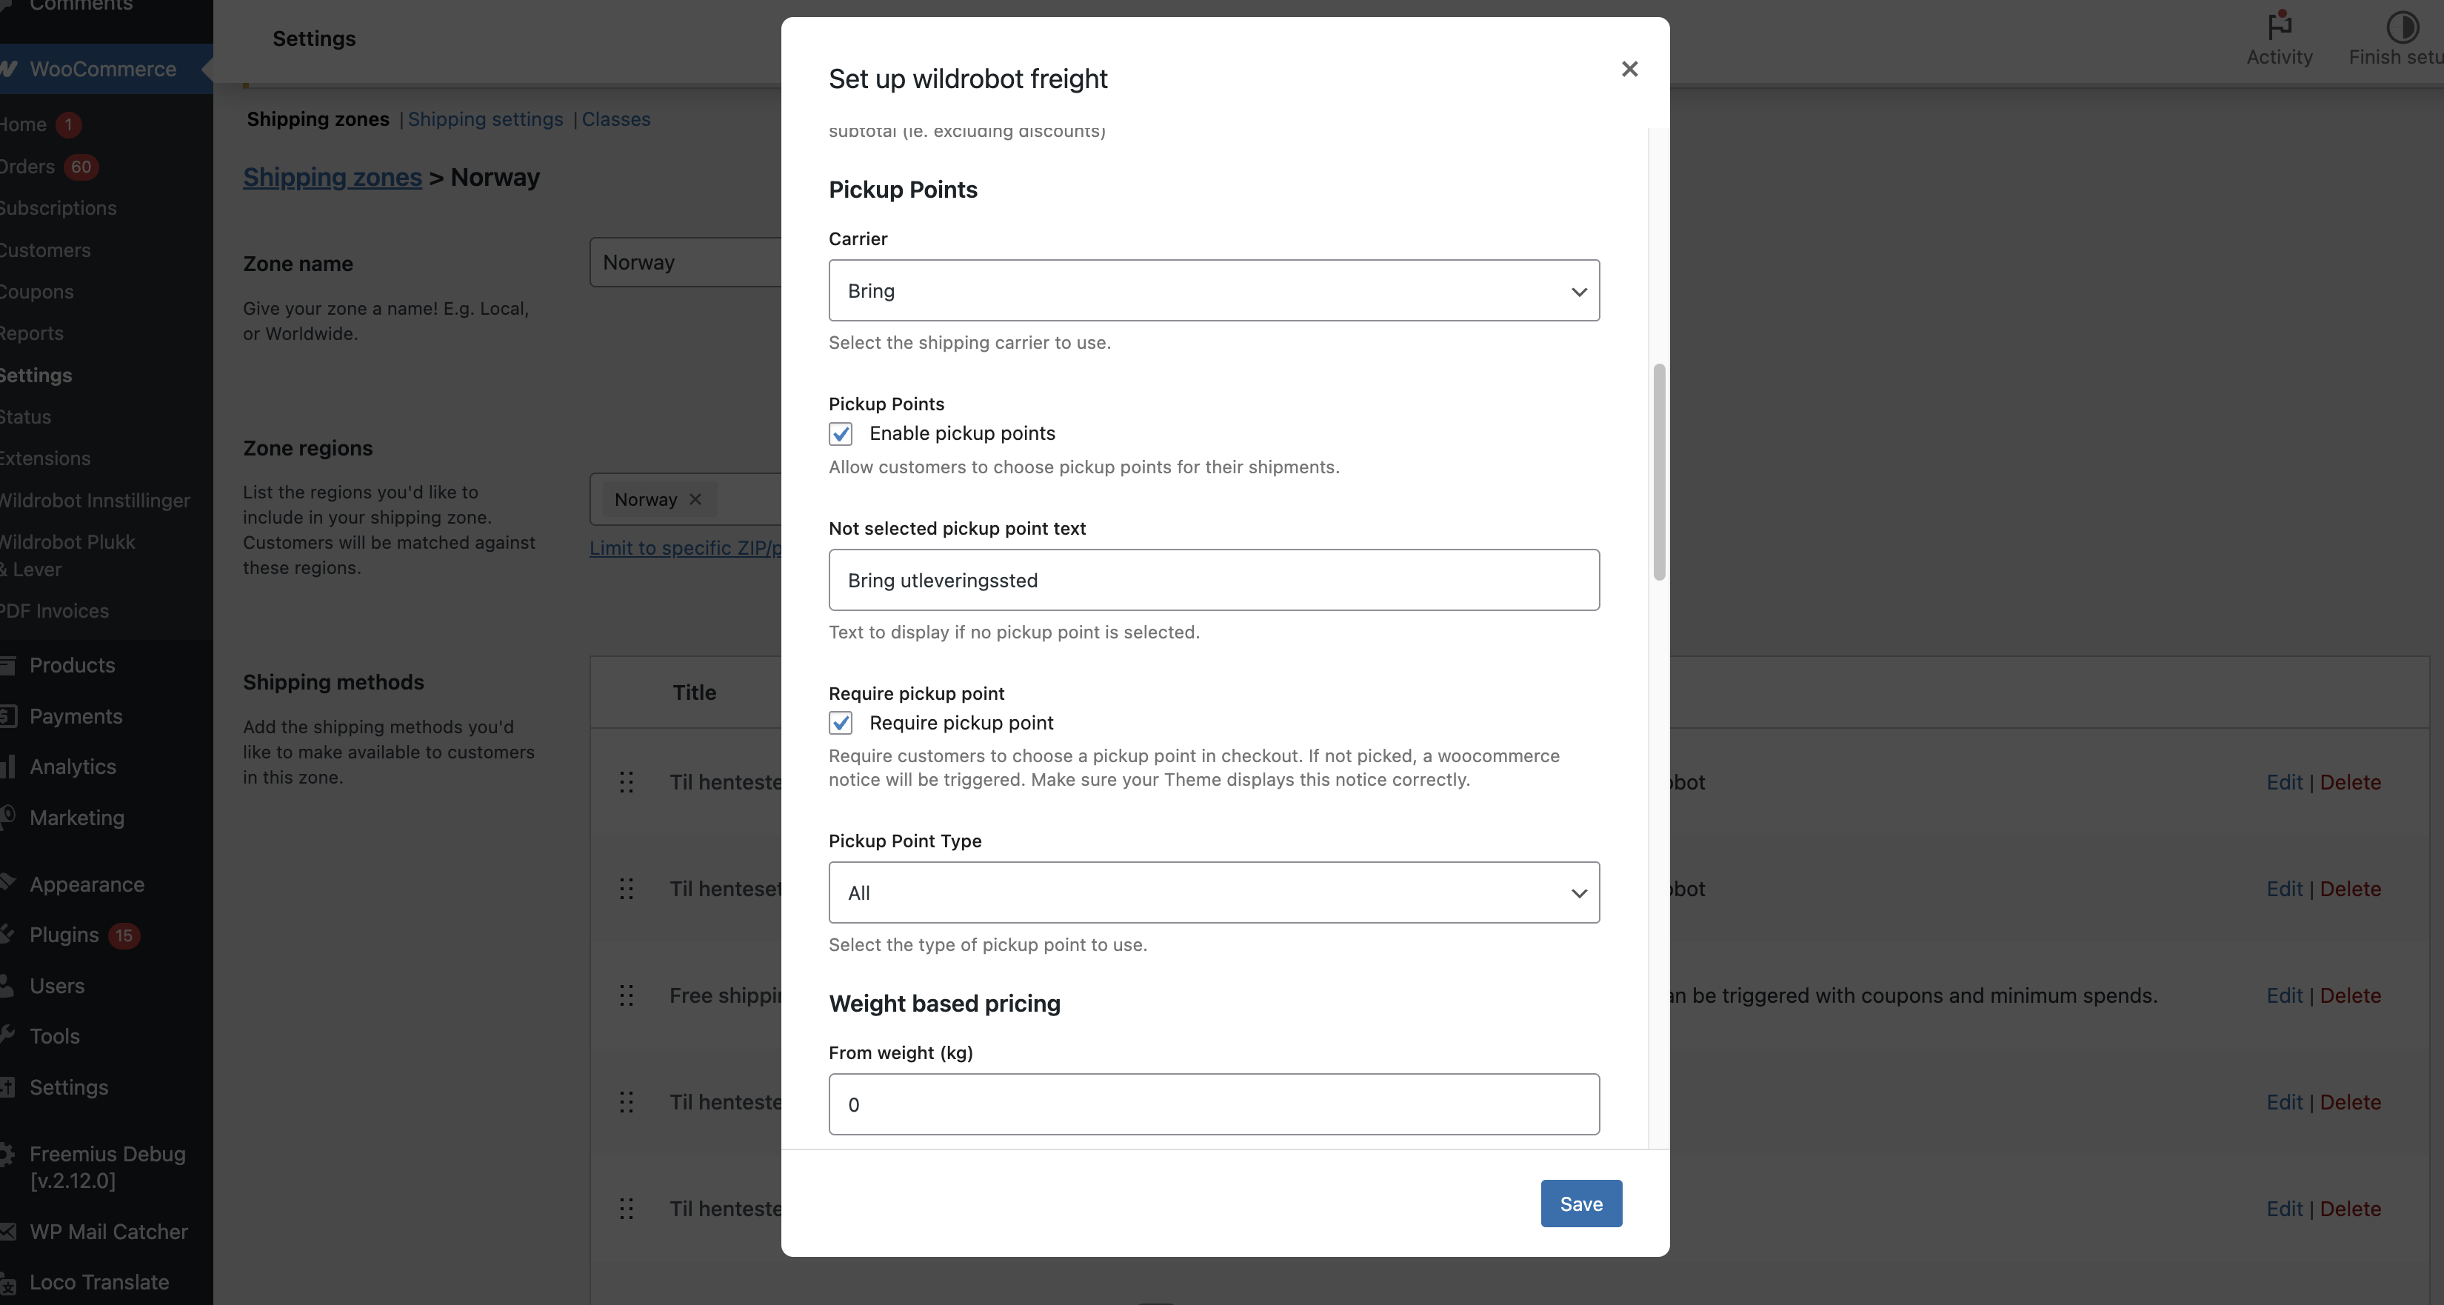This screenshot has width=2444, height=1305.
Task: Click the Orders count badge showing 60
Action: [81, 167]
